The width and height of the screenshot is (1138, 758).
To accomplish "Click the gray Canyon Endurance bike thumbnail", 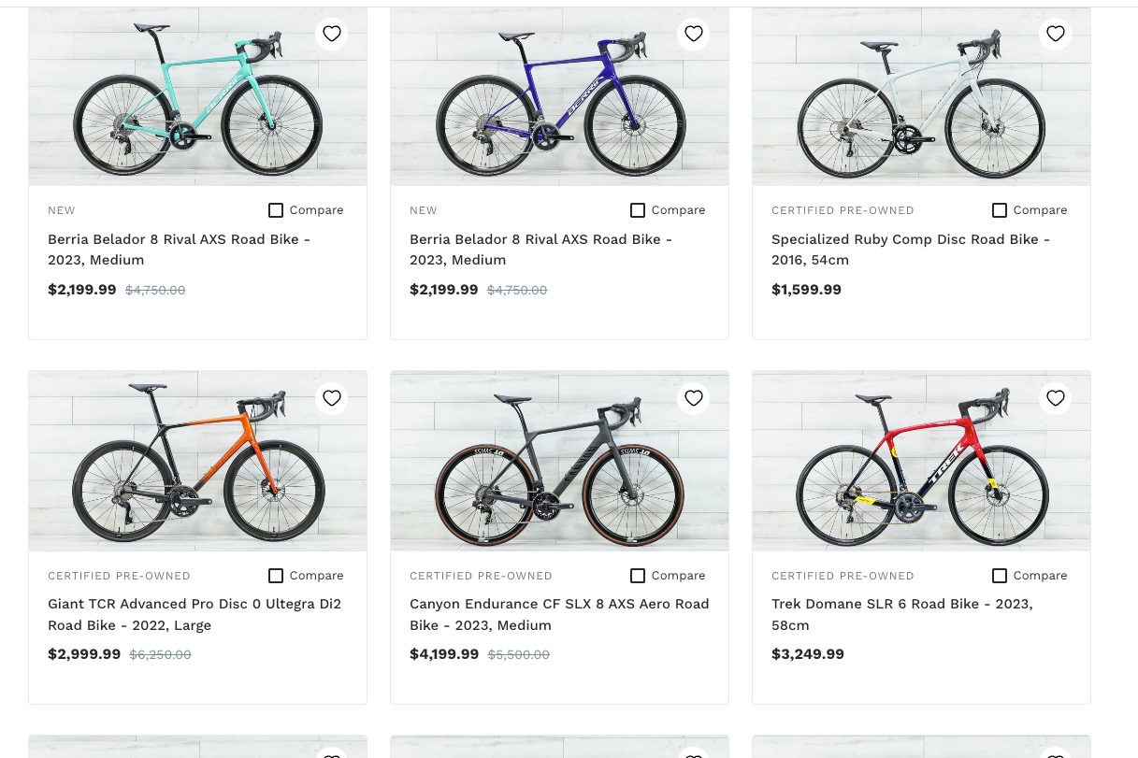I will click(559, 461).
